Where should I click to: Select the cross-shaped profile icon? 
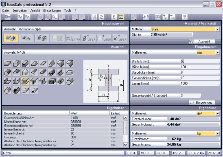pos(60,81)
